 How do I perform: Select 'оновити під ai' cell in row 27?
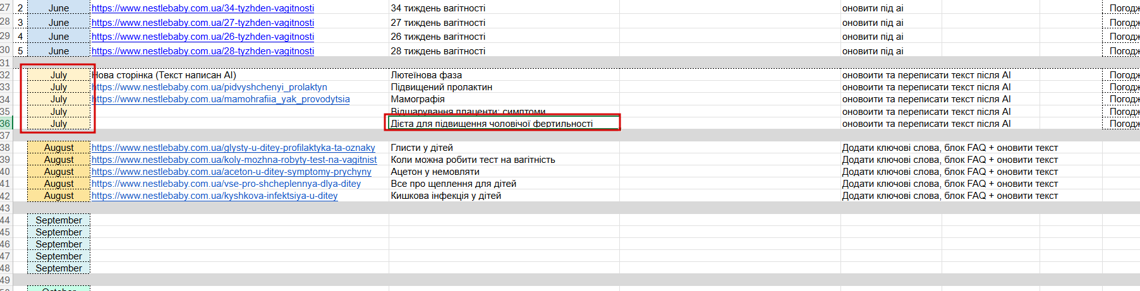point(891,8)
